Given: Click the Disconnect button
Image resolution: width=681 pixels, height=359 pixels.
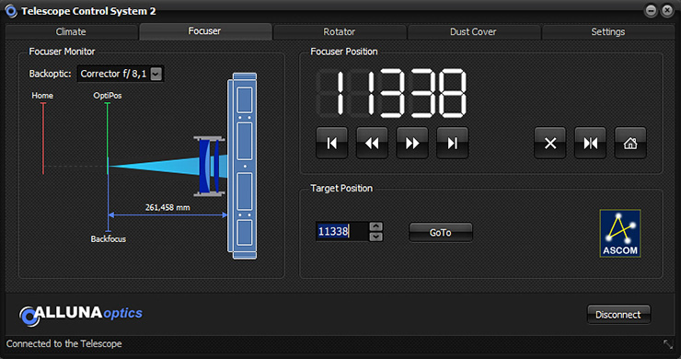Looking at the screenshot, I should [x=618, y=315].
